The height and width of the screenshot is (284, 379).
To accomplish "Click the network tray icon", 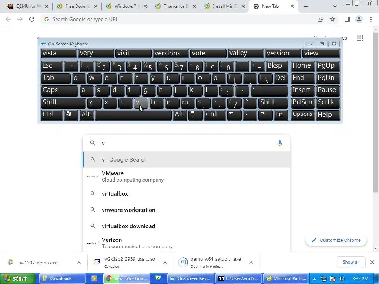I will tap(324, 279).
